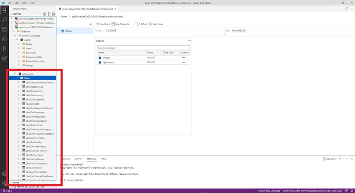355x193 pixels.
Task: Click the Home icon in dashboard sidebar
Action: (x=63, y=31)
